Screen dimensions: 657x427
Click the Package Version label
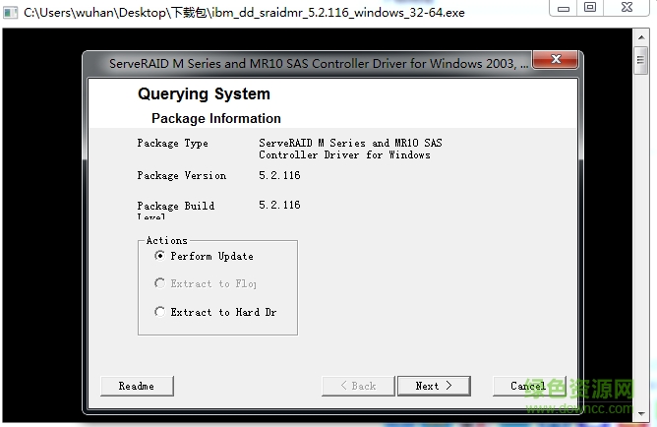pos(182,175)
